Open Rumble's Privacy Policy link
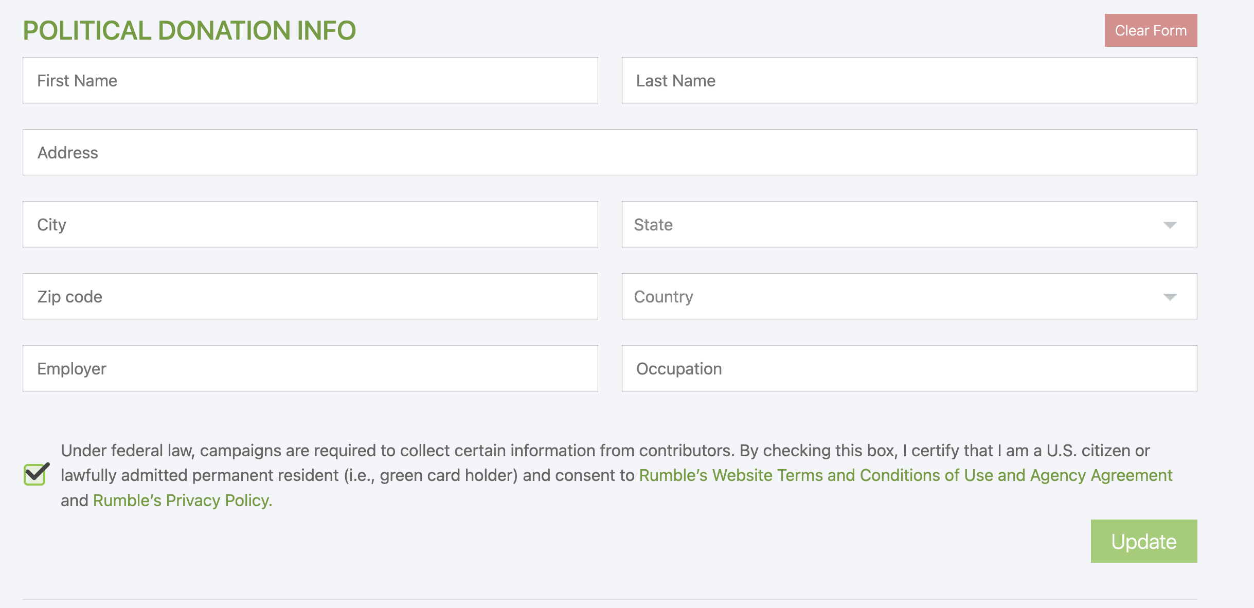 click(182, 500)
